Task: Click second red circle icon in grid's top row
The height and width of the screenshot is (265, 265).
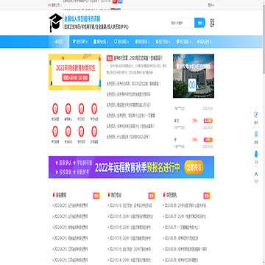Action: (68, 109)
